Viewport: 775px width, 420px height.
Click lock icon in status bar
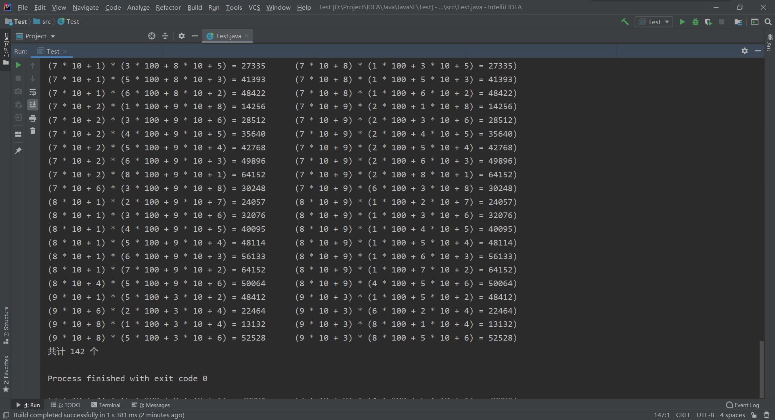(x=754, y=415)
